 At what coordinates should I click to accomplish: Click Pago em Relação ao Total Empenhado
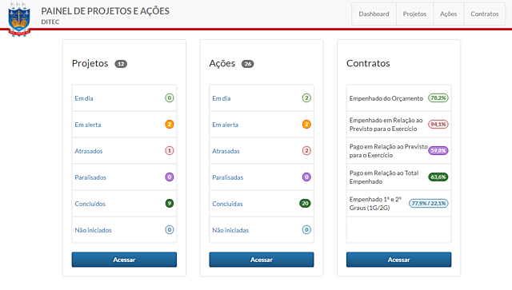pyautogui.click(x=384, y=177)
